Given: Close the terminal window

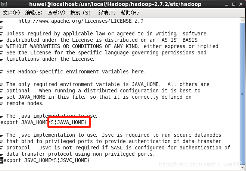Looking at the screenshot, I should coord(241,4).
